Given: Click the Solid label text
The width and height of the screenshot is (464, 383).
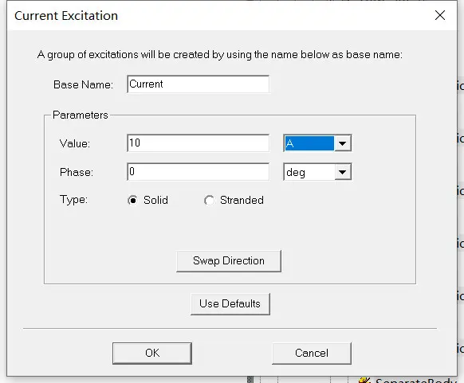Looking at the screenshot, I should point(155,201).
